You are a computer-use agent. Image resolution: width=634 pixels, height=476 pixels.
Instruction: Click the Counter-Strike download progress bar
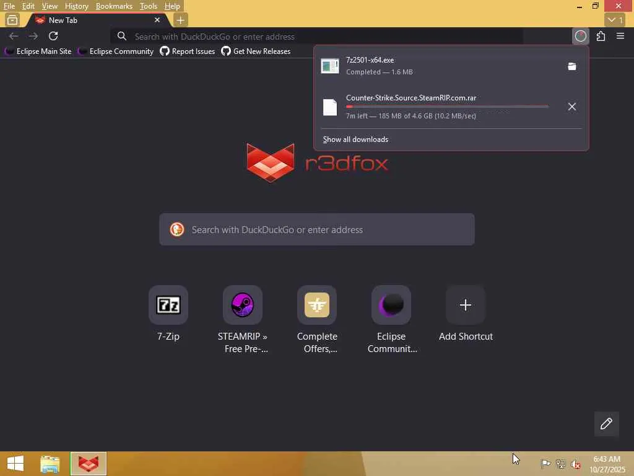[x=447, y=107]
